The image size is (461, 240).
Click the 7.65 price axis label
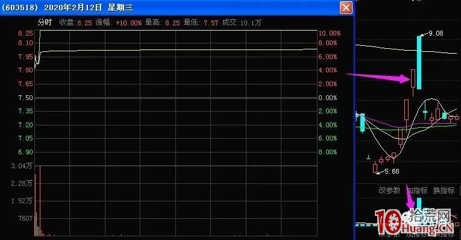coord(25,84)
